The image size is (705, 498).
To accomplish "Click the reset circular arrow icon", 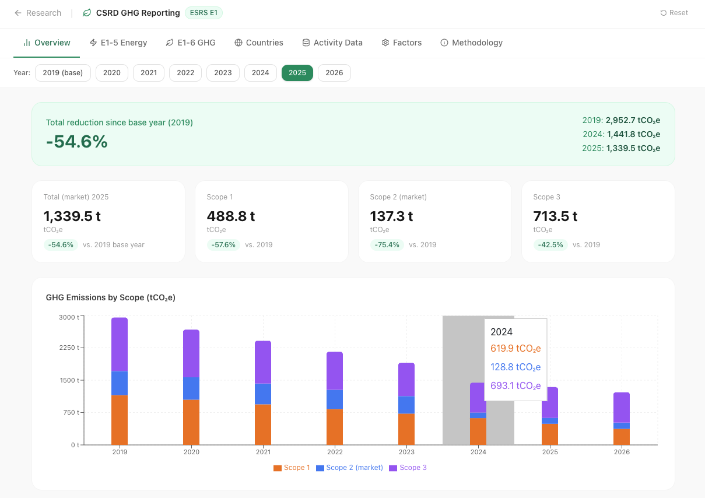I will click(664, 13).
